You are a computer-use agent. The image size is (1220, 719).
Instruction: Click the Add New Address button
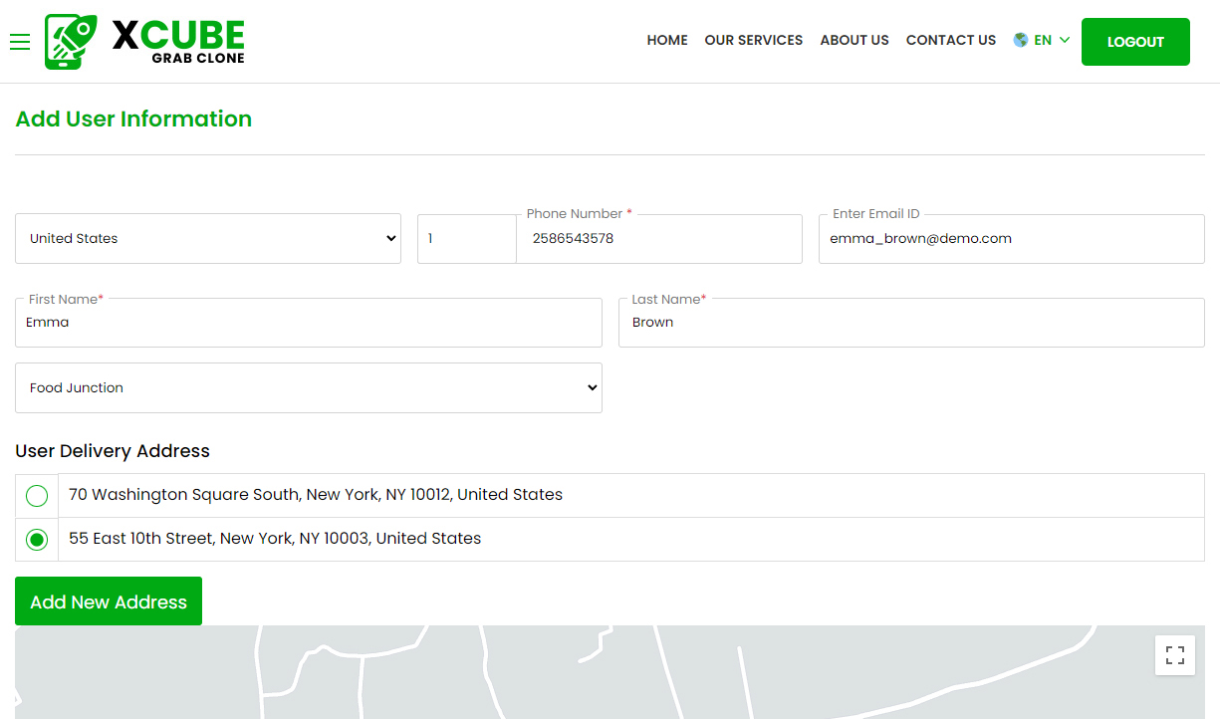tap(108, 600)
